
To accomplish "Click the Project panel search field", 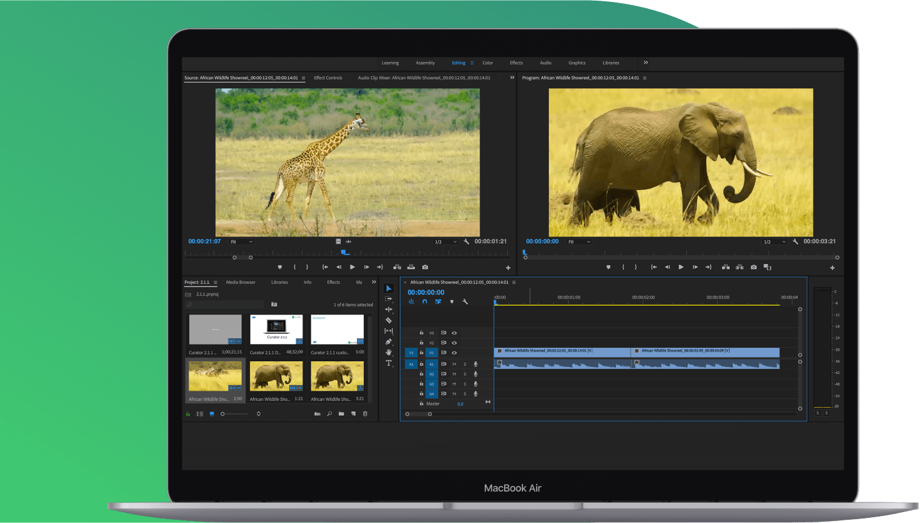I will (x=224, y=305).
